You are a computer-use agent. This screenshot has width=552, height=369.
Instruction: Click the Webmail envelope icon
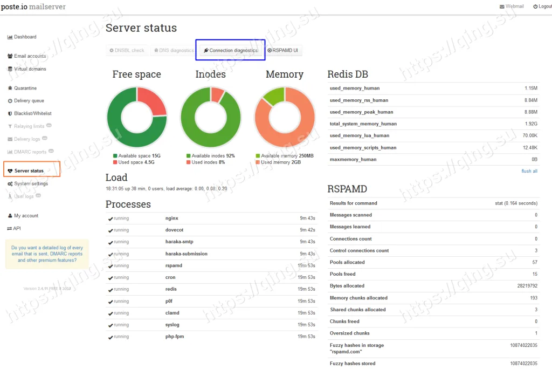tap(502, 6)
